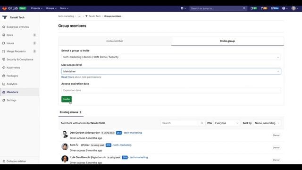Click Dan Gordon's avatar
The width and height of the screenshot is (302, 170).
65,134
